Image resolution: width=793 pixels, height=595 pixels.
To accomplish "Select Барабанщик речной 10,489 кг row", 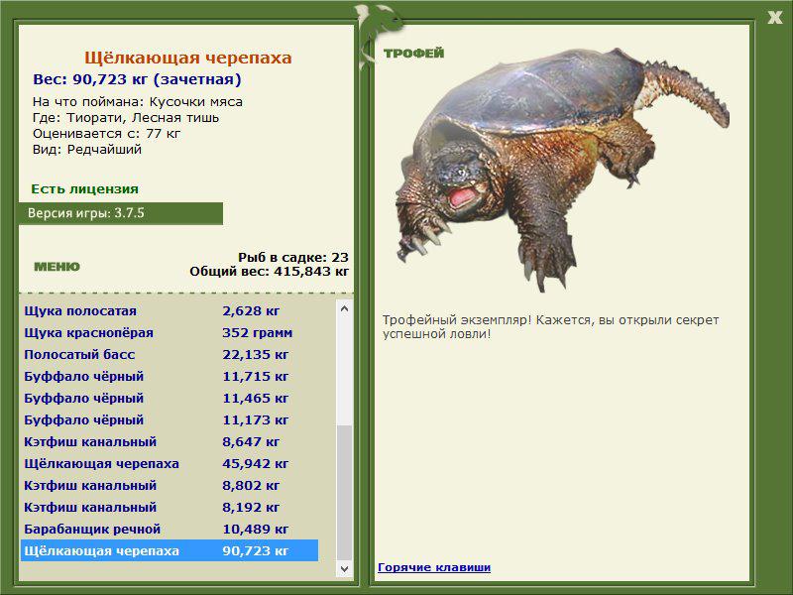I will pos(170,529).
